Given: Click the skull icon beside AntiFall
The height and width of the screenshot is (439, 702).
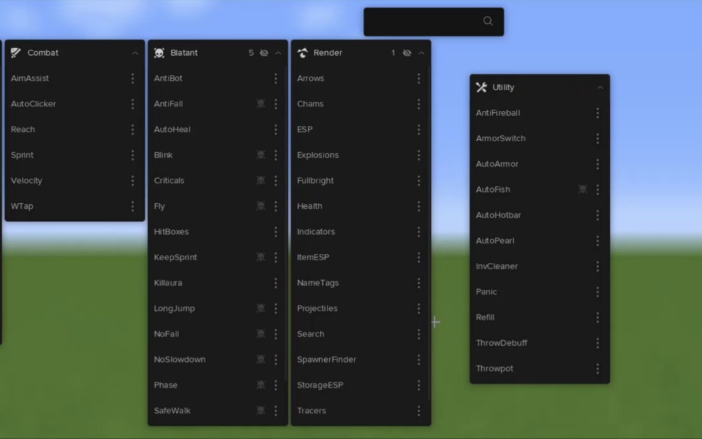Looking at the screenshot, I should (x=261, y=104).
